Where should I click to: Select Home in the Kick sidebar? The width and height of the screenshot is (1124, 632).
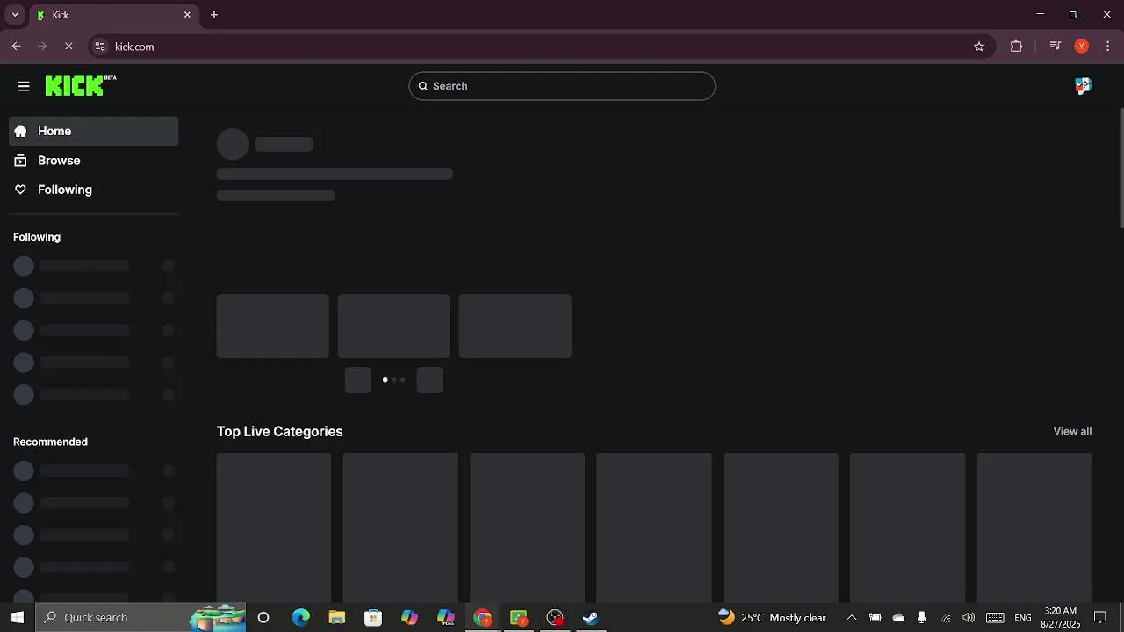93,131
